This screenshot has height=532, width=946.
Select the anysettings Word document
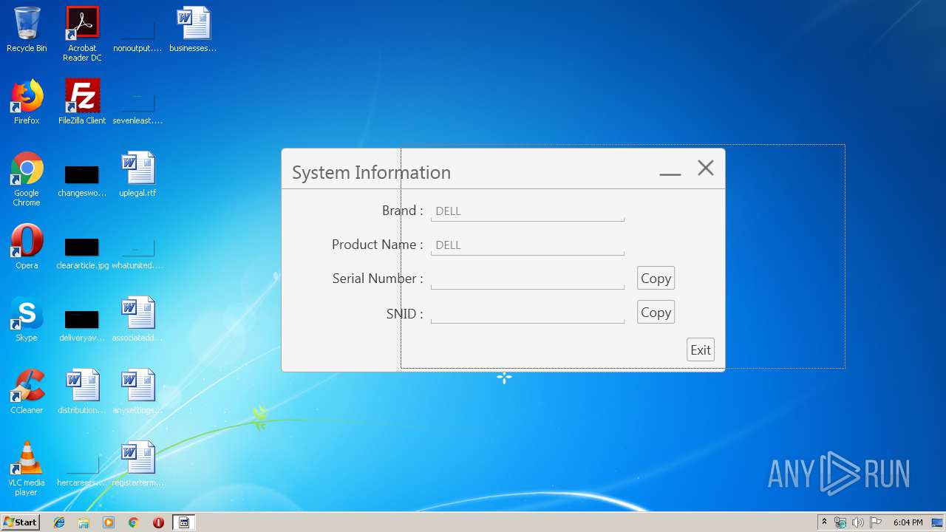137,392
